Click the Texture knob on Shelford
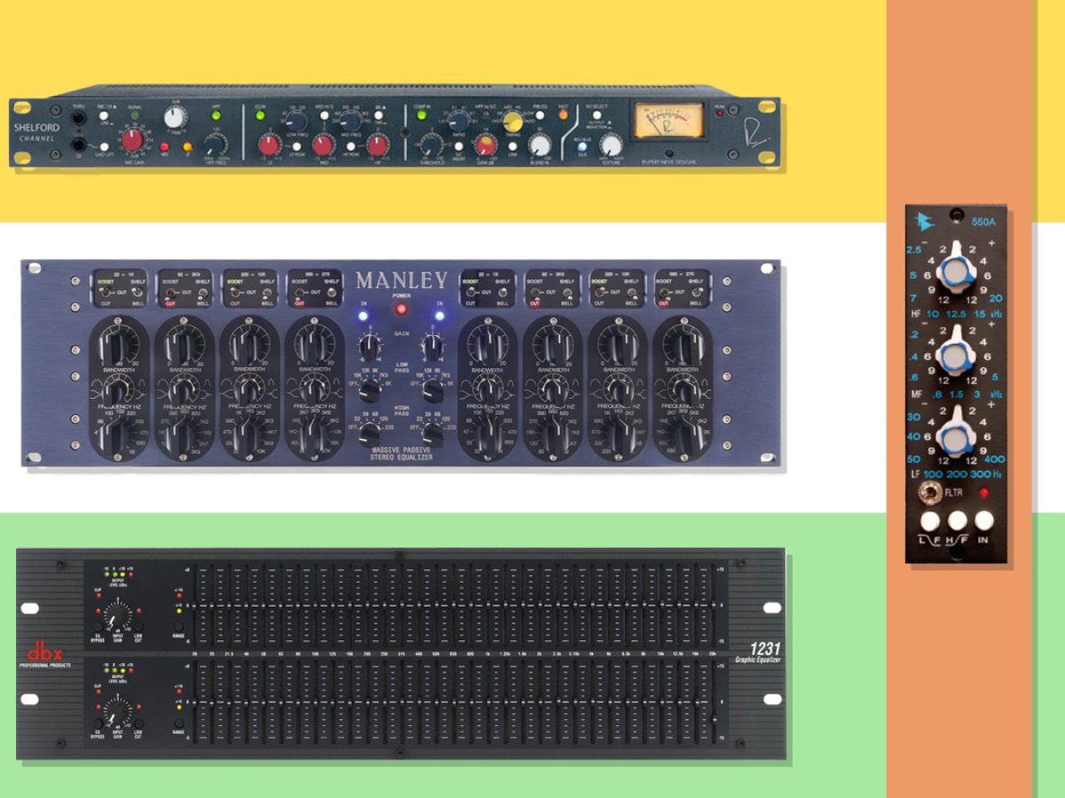This screenshot has height=798, width=1065. point(611,144)
